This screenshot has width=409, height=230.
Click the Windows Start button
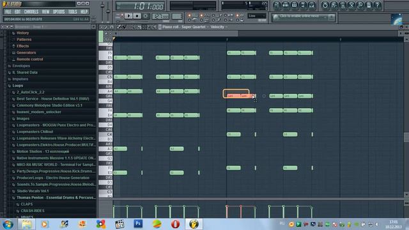[8, 224]
